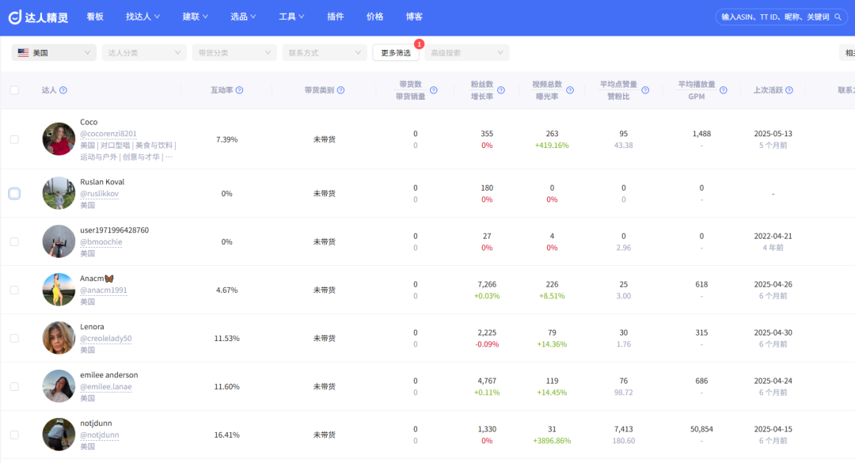855x463 pixels.
Task: Tick the checkbox for Ruslan Koval
Action: coord(14,194)
